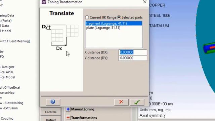
Task: Cancel with the red X button
Action: pyautogui.click(x=121, y=102)
